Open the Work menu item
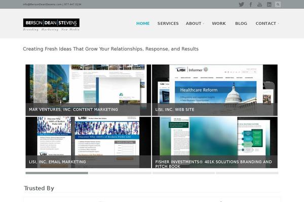The image size is (304, 202). 219,23
